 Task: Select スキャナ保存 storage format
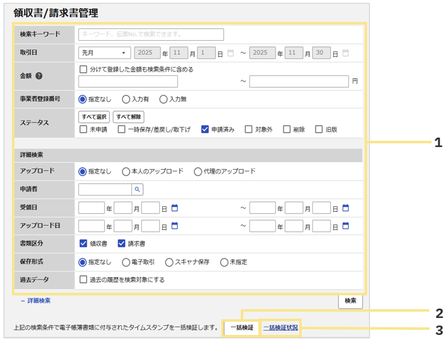click(169, 262)
